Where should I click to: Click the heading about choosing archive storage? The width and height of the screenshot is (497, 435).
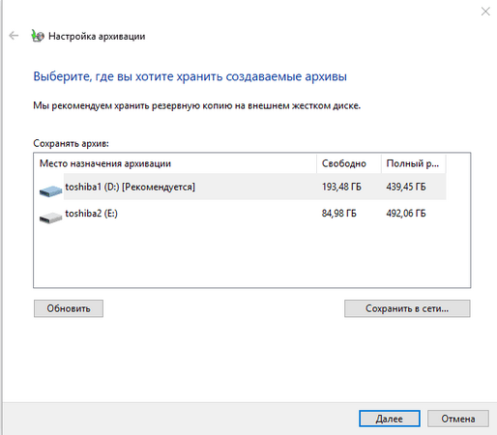190,76
